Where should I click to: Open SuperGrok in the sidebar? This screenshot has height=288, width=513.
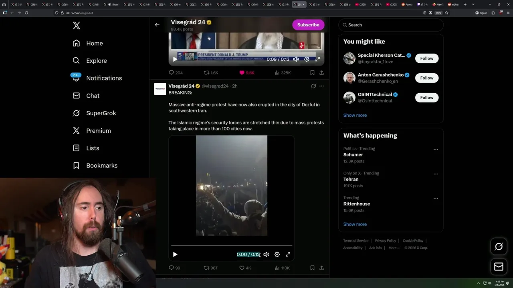click(94, 113)
